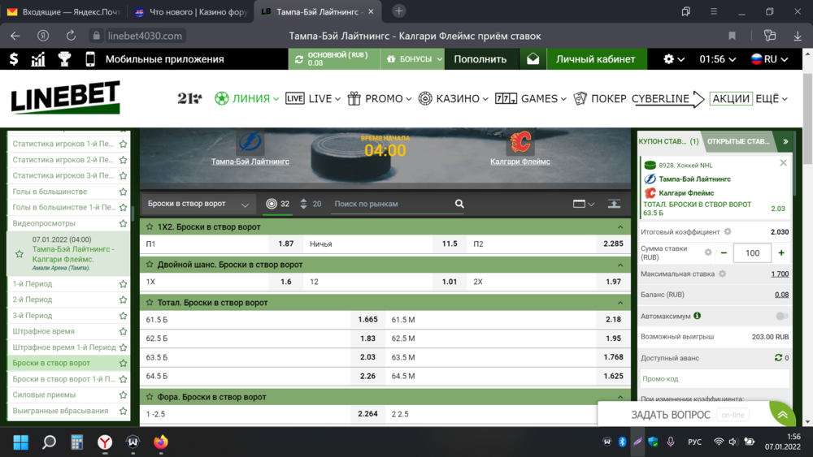Launch Firefox from the taskbar
Image resolution: width=813 pixels, height=457 pixels.
pos(161,442)
